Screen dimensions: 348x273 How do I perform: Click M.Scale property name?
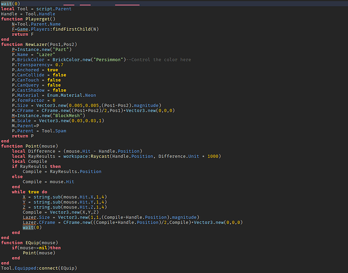coord(21,121)
